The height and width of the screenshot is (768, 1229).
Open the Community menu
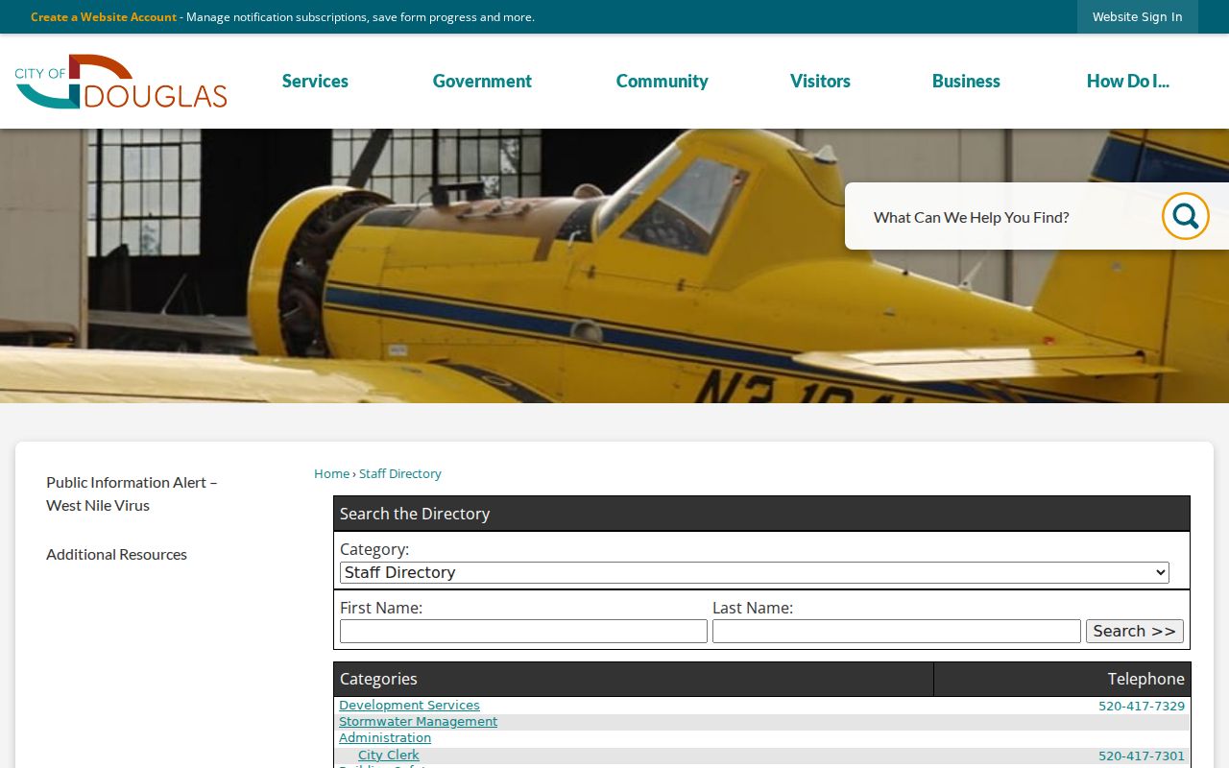coord(662,82)
